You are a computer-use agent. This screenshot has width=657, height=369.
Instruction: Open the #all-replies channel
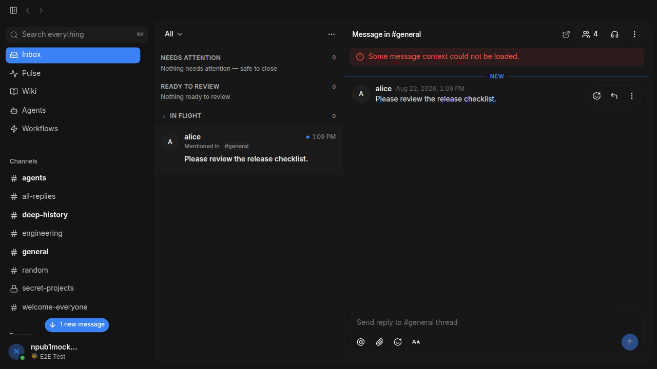click(73, 196)
